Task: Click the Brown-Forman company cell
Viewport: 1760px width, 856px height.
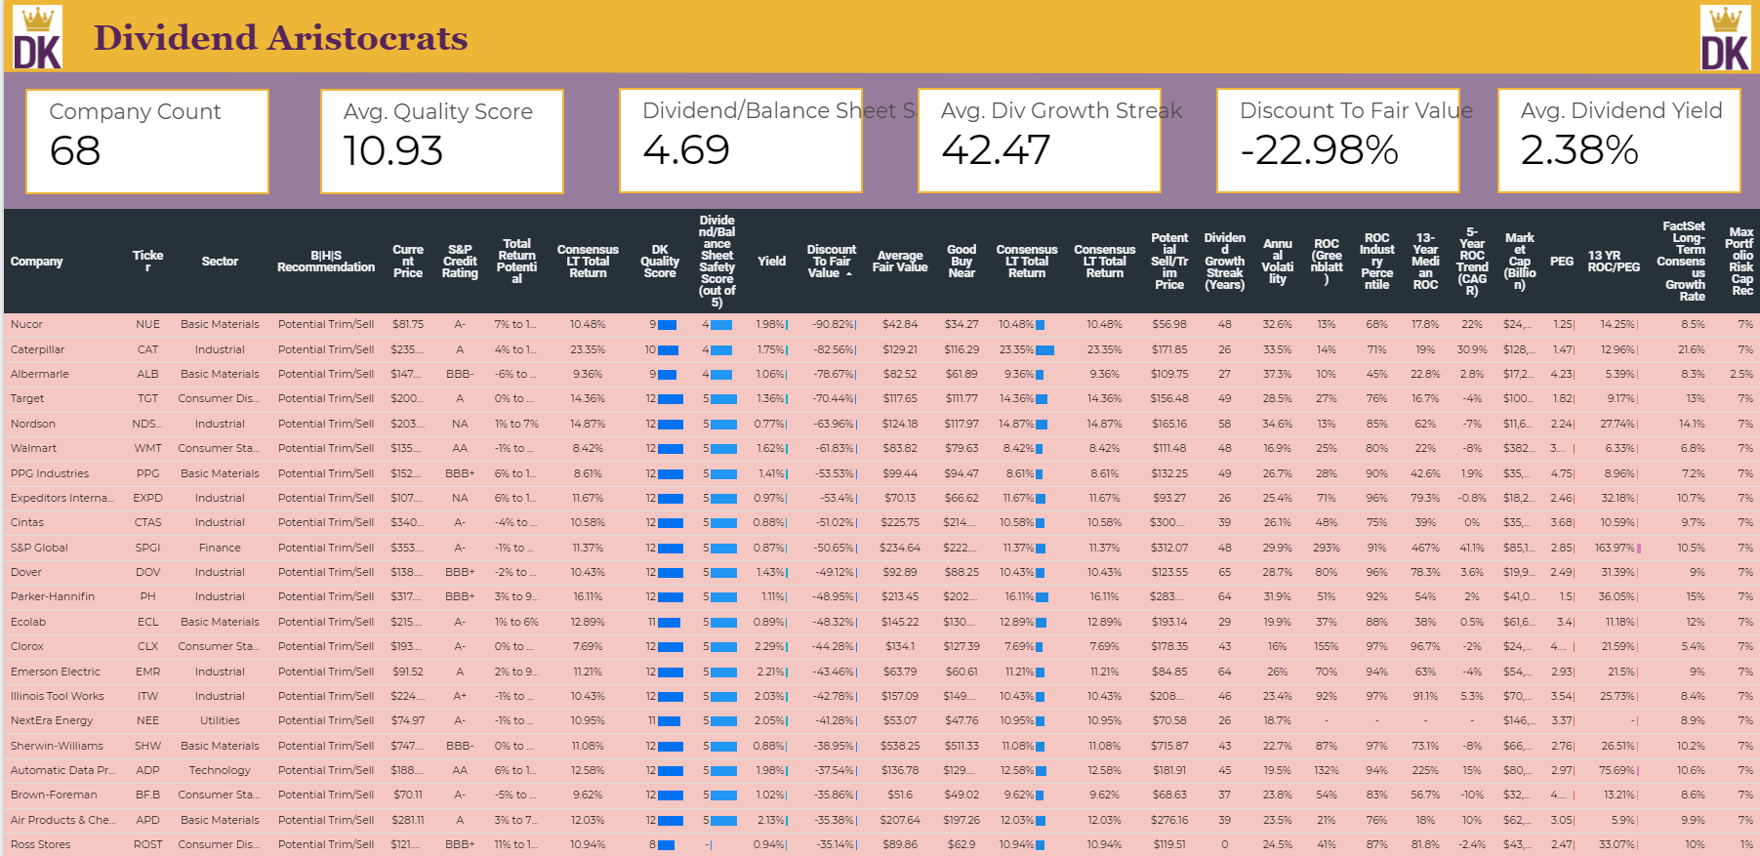Action: pos(54,795)
